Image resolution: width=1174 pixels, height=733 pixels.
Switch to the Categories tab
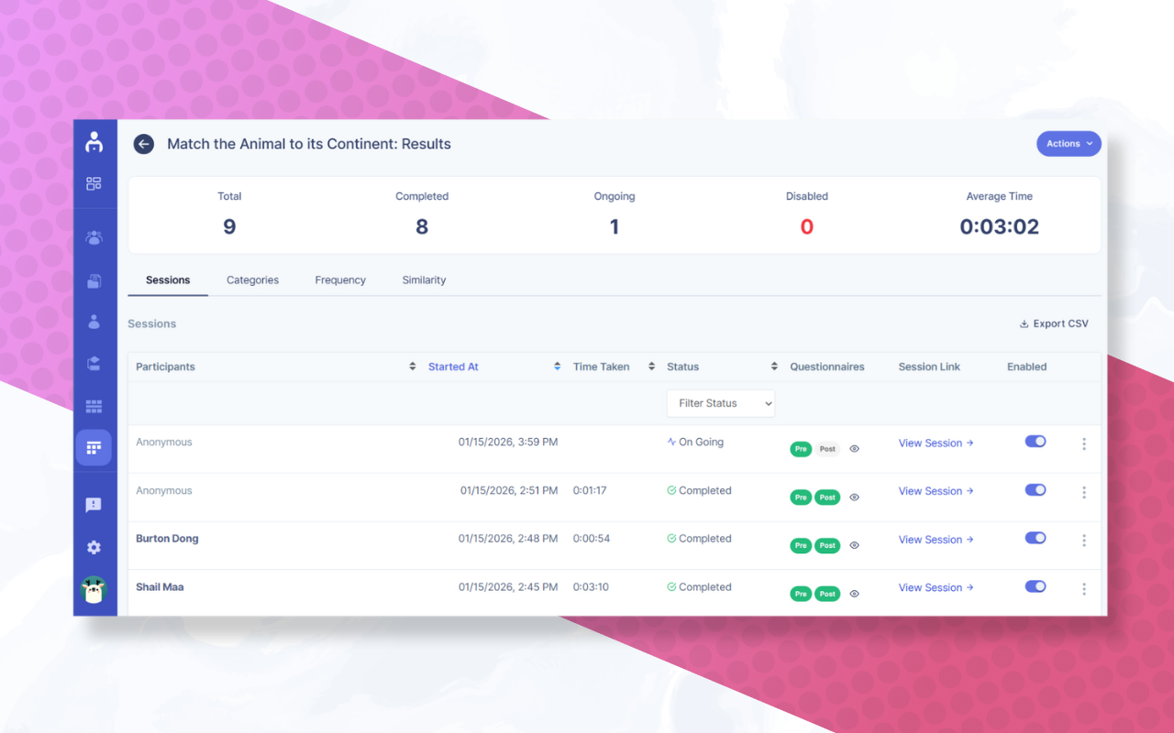point(252,280)
